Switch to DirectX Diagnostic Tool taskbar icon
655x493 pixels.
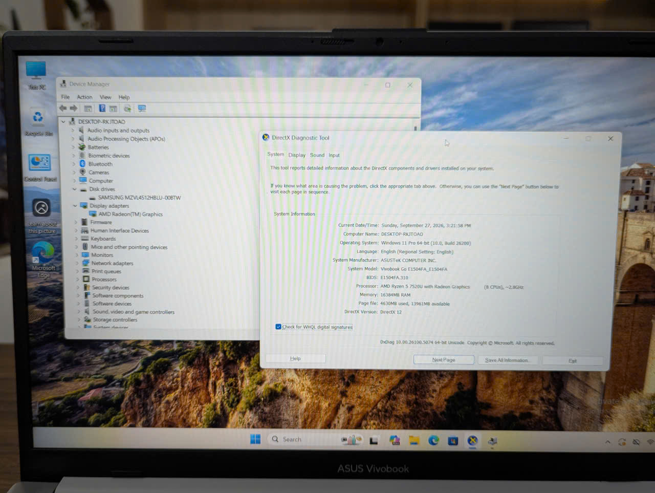(472, 441)
